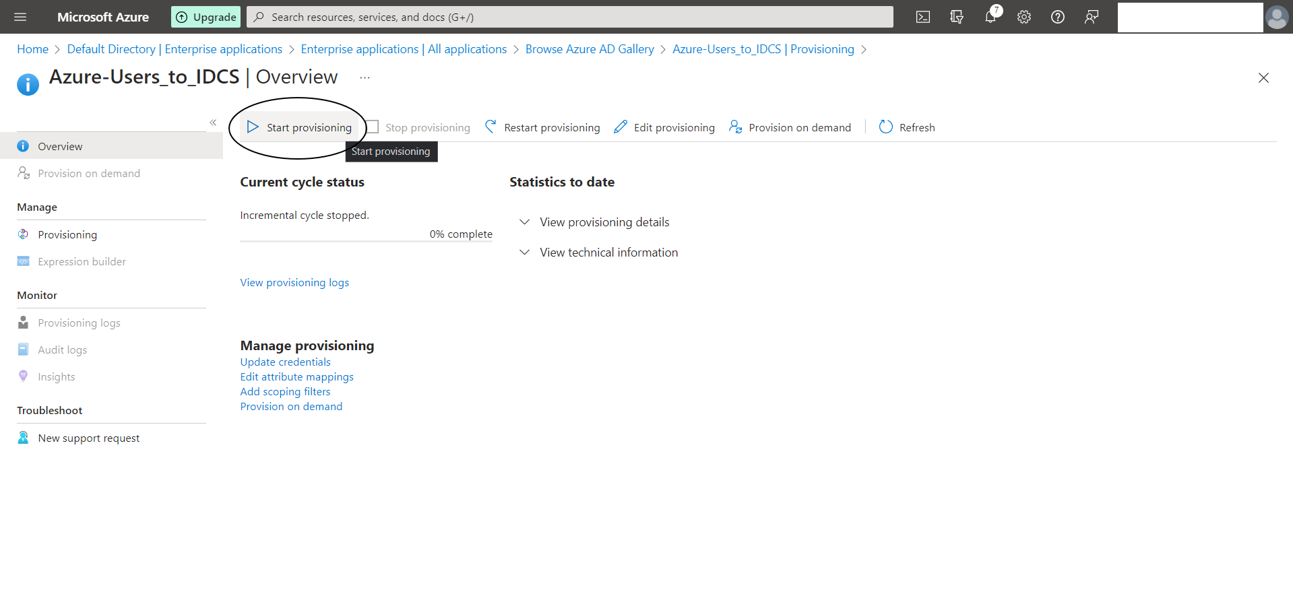The width and height of the screenshot is (1293, 600).
Task: Open the account avatar menu
Action: [x=1277, y=17]
